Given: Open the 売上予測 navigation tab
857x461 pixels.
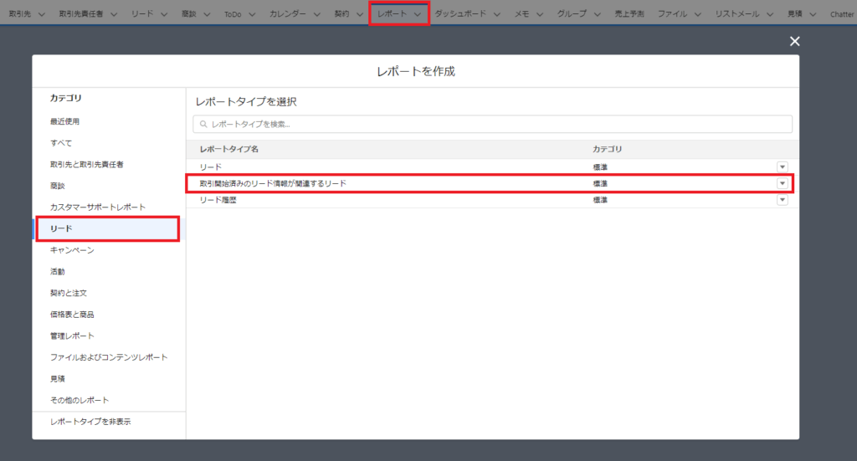Looking at the screenshot, I should [x=629, y=13].
